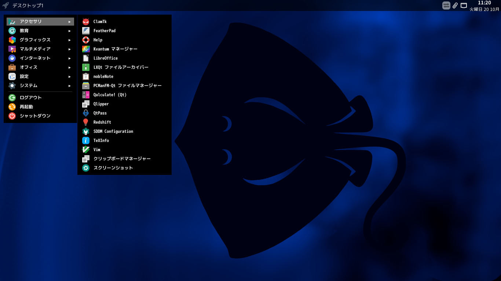This screenshot has height=281, width=501.
Task: Open FeatherPad via its feather icon
Action: click(x=86, y=31)
